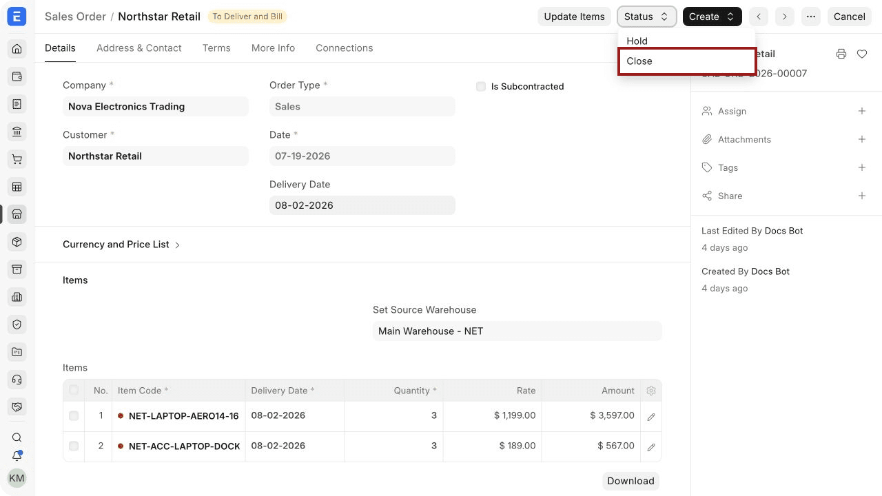The height and width of the screenshot is (496, 882).
Task: Click the Update Items button
Action: coord(574,17)
